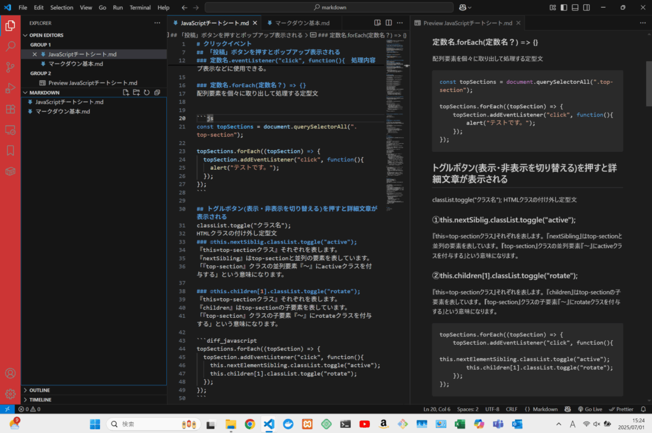Open notifications bell in status bar

643,409
